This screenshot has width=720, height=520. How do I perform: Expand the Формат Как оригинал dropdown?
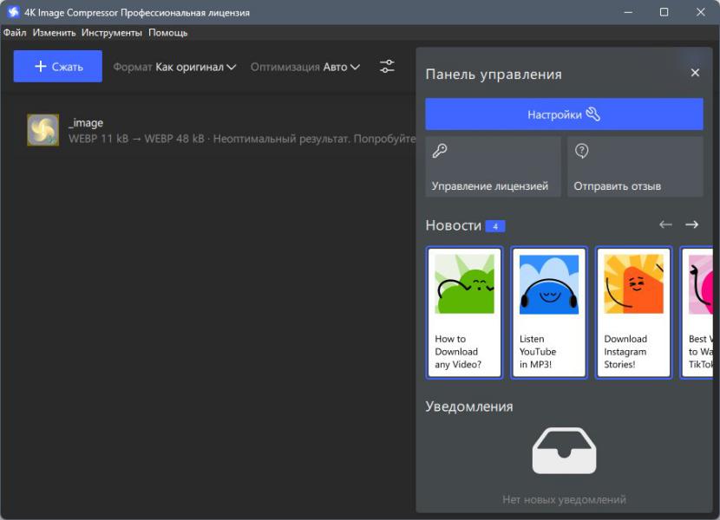coord(174,67)
